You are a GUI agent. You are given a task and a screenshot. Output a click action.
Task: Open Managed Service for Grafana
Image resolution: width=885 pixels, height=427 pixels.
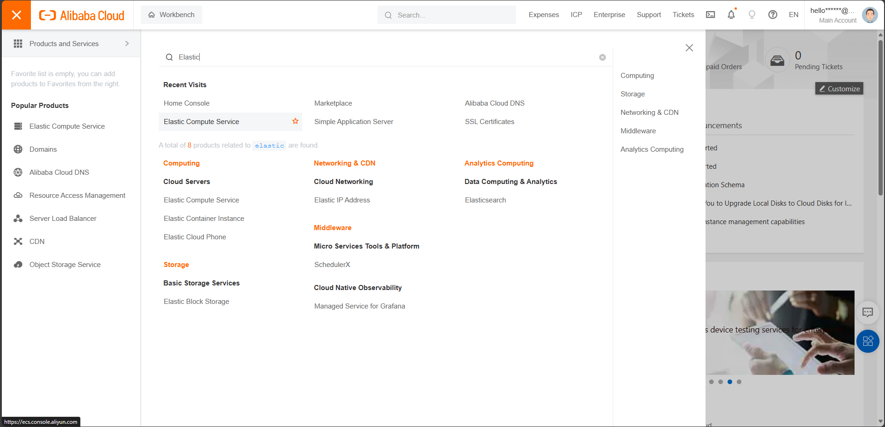[359, 306]
